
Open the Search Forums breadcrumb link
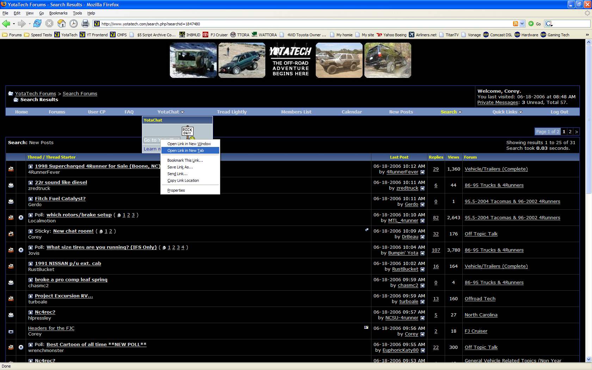[x=80, y=93]
